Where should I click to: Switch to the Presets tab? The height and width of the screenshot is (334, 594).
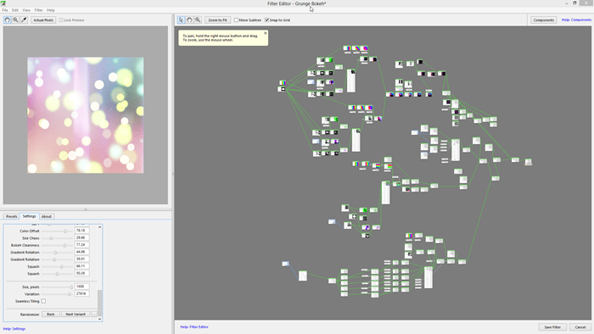(11, 216)
